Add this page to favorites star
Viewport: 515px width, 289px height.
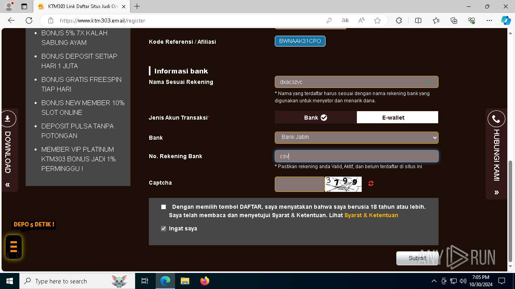377,20
